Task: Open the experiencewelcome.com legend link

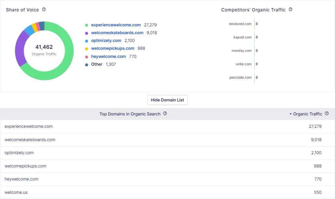Action: 116,25
